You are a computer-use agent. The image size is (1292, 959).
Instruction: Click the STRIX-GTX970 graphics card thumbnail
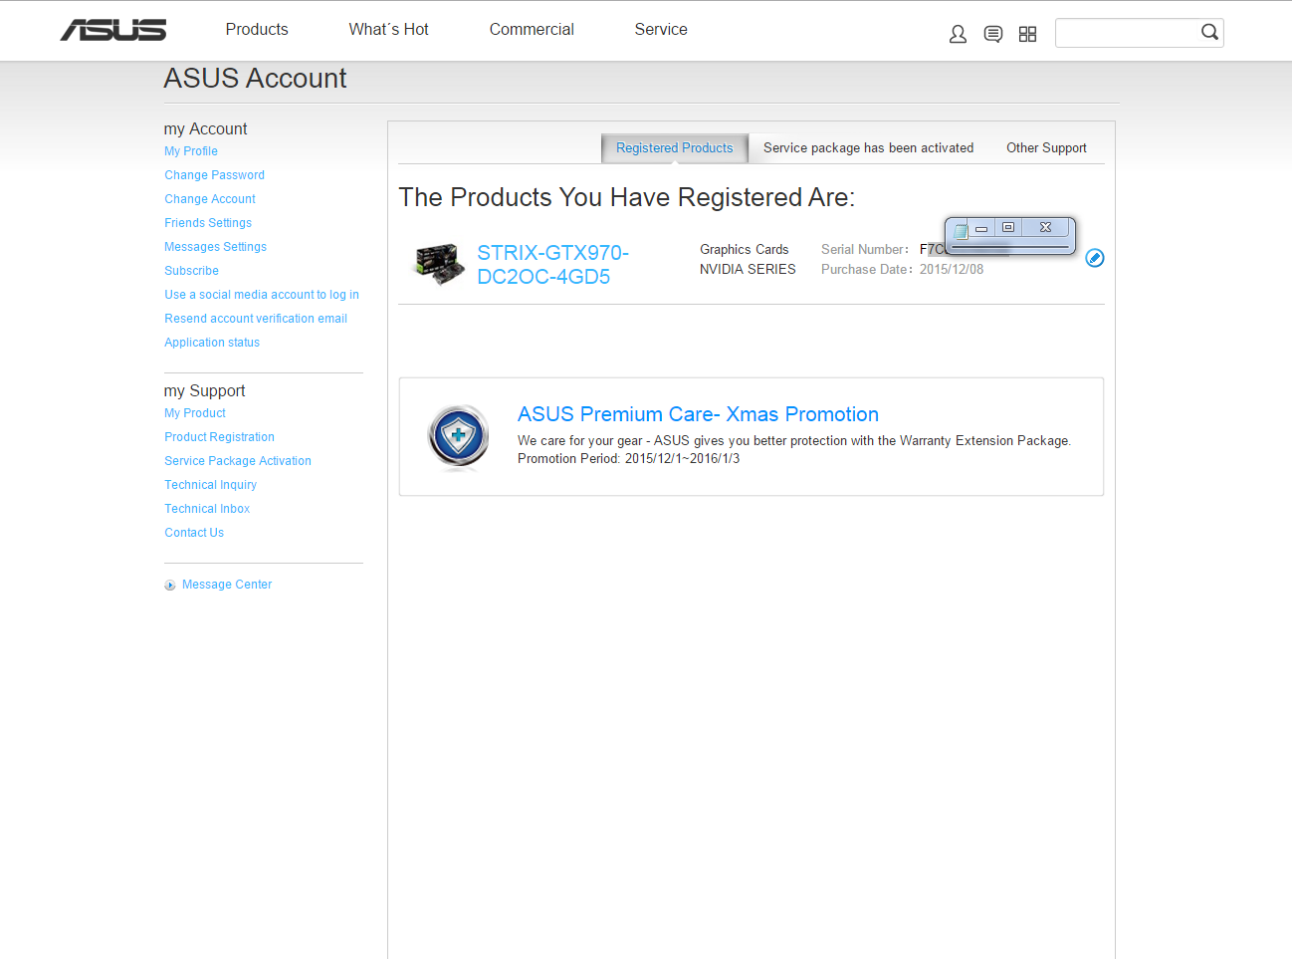439,264
